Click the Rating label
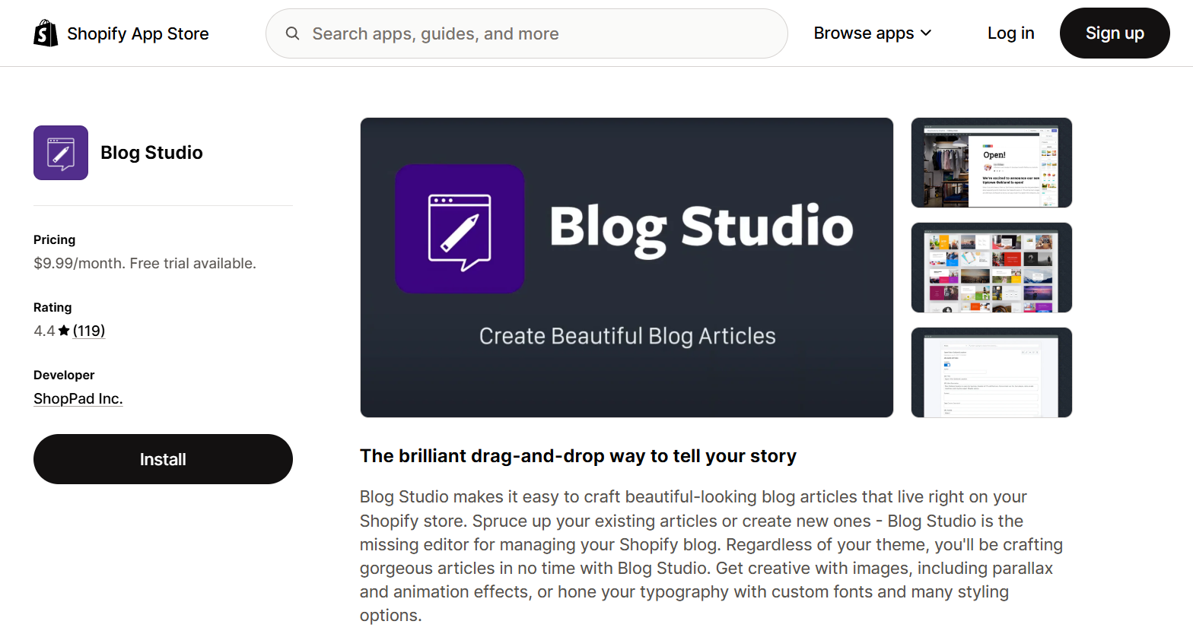This screenshot has height=637, width=1193. point(52,307)
